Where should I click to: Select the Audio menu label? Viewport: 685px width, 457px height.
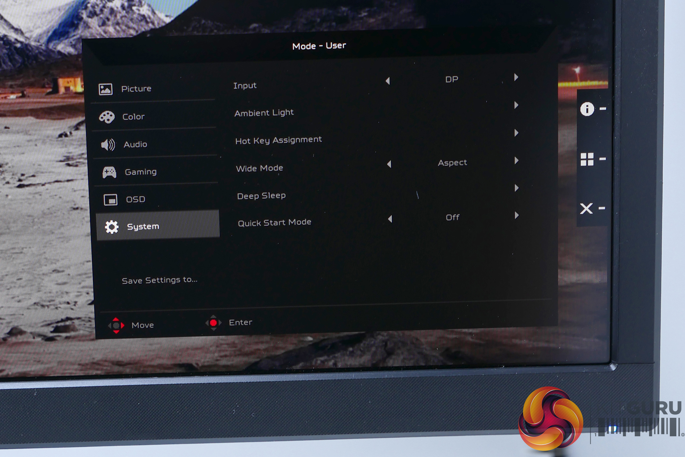135,144
